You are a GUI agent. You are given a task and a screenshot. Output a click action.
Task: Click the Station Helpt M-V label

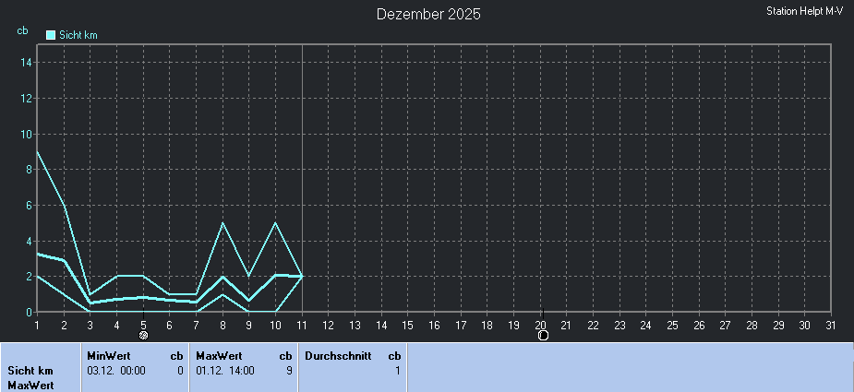tap(804, 11)
